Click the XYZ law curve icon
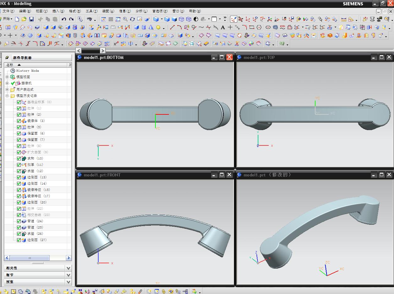The width and height of the screenshot is (394, 294). [283, 27]
